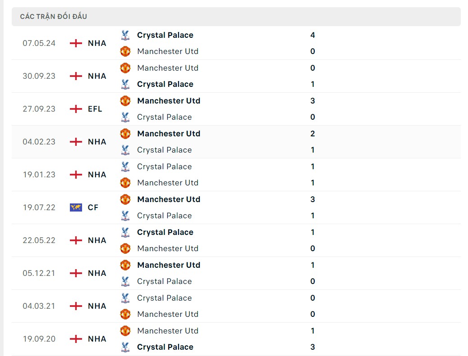Click the score 4 for Crystal Palace
The width and height of the screenshot is (468, 356).
[312, 35]
